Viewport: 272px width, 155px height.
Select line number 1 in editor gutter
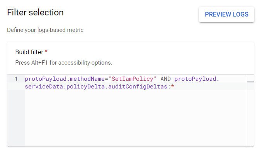point(16,79)
